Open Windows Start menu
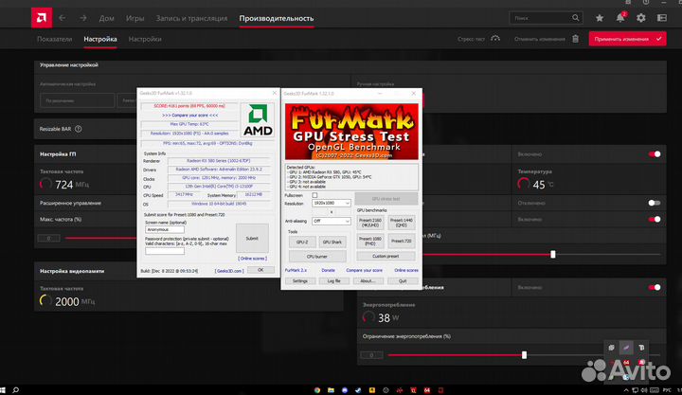This screenshot has width=682, height=395. pyautogui.click(x=3, y=390)
